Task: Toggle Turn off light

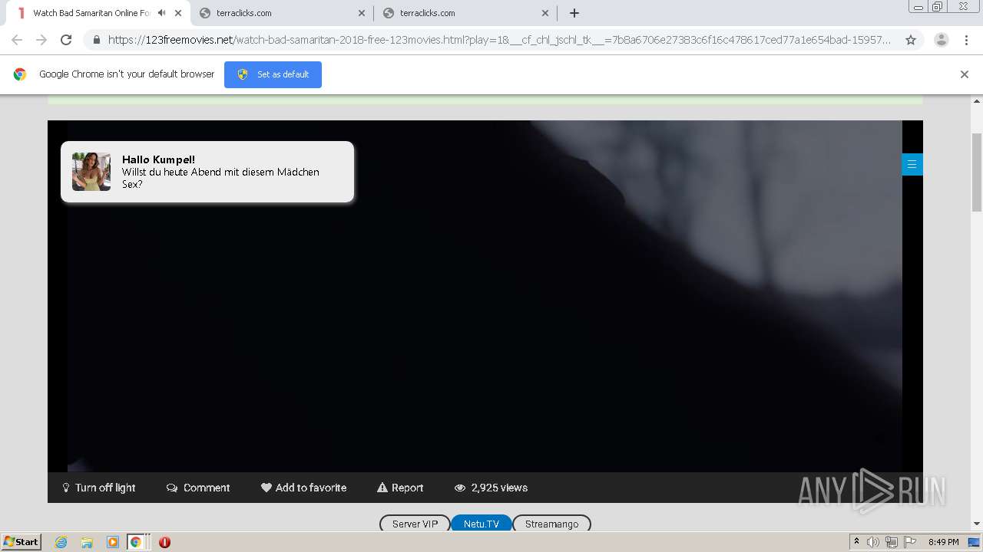Action: pyautogui.click(x=98, y=488)
